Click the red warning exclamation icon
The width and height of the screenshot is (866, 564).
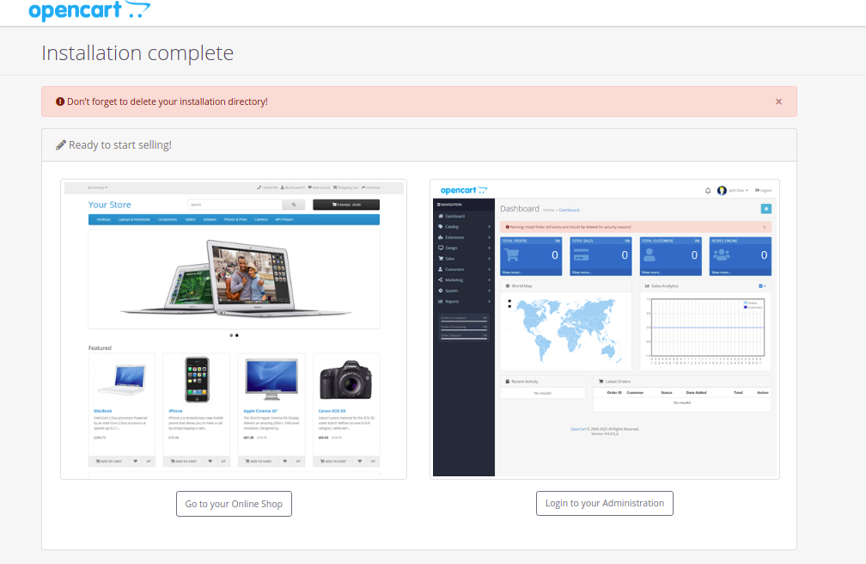[60, 101]
